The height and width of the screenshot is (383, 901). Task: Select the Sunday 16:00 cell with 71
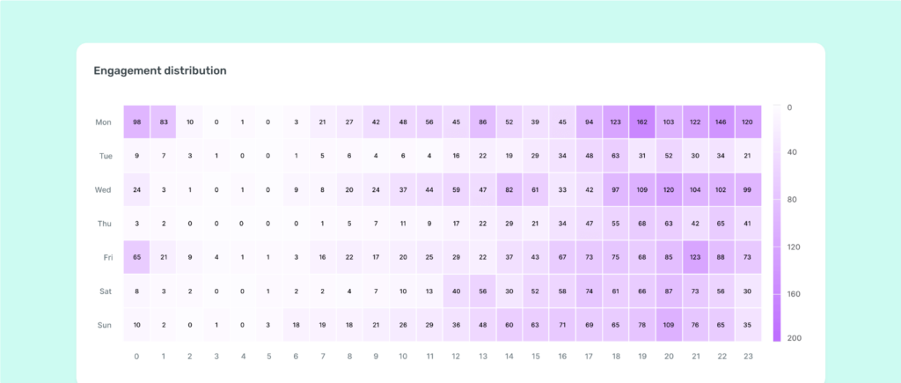point(562,325)
